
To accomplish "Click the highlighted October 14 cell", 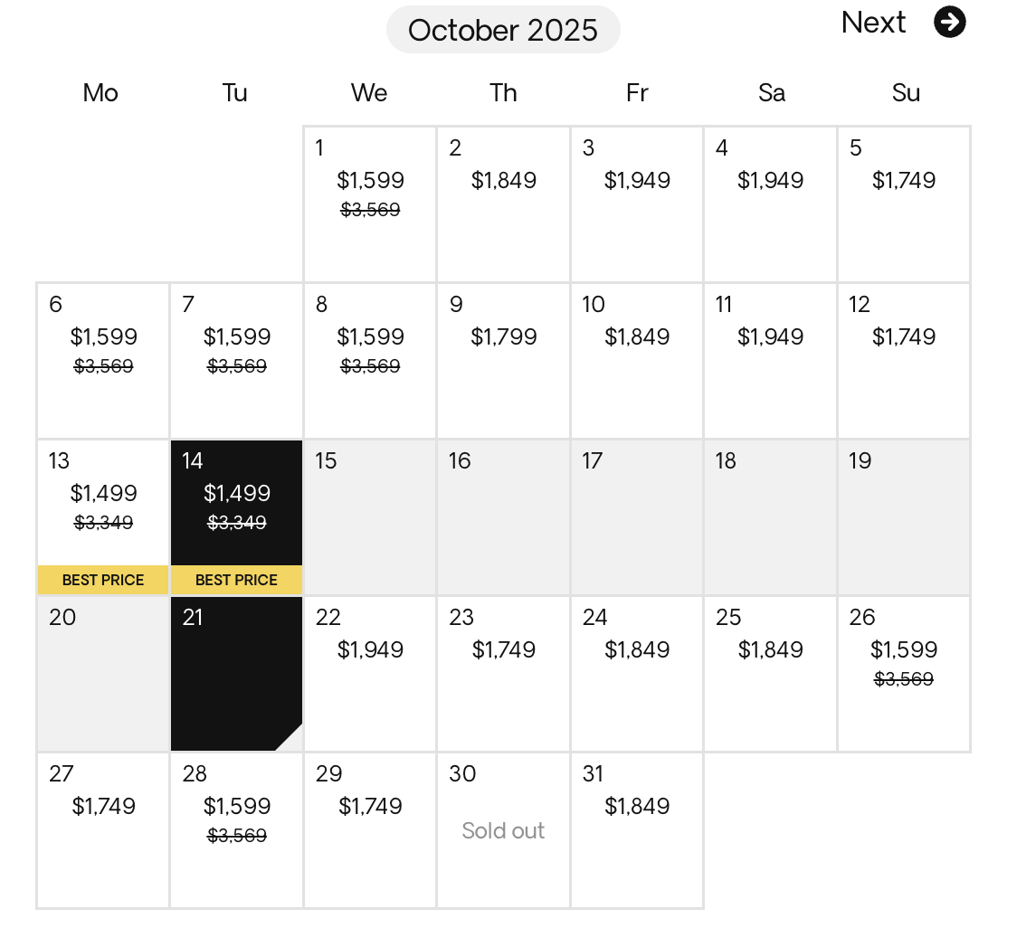I will 236,517.
